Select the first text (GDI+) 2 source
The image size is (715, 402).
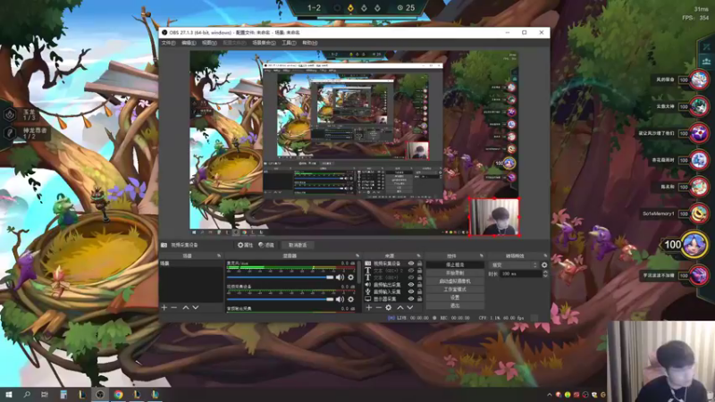tap(387, 271)
